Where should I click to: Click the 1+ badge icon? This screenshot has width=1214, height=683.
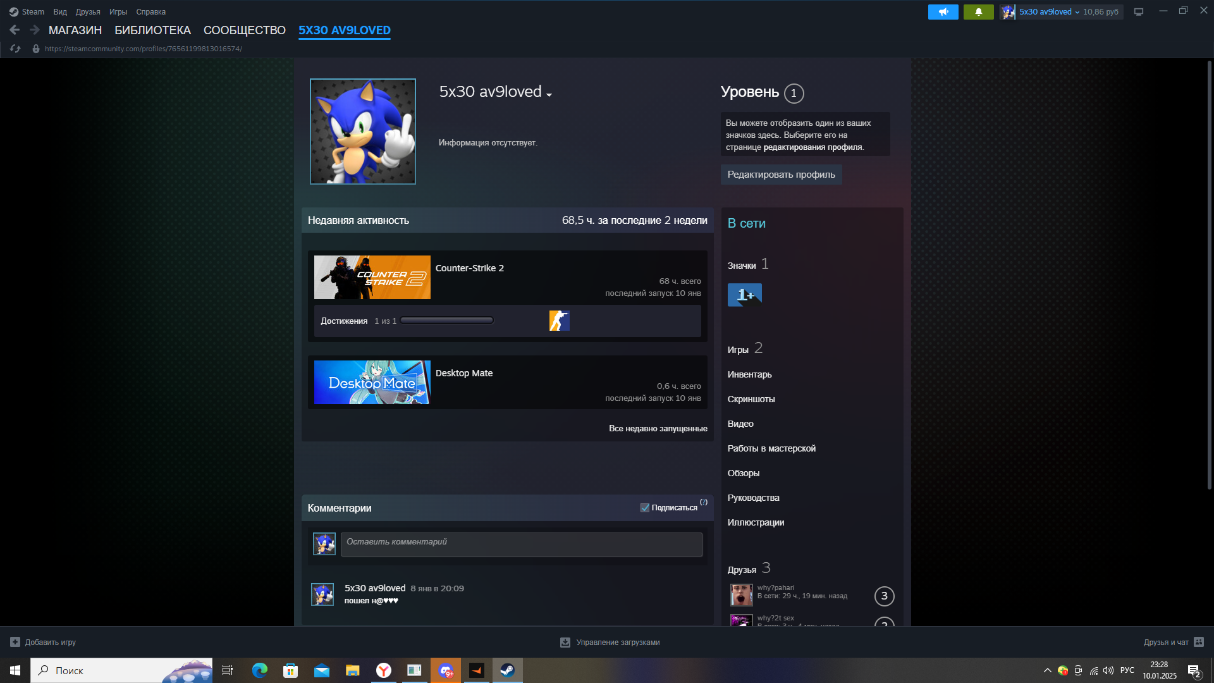(x=744, y=295)
